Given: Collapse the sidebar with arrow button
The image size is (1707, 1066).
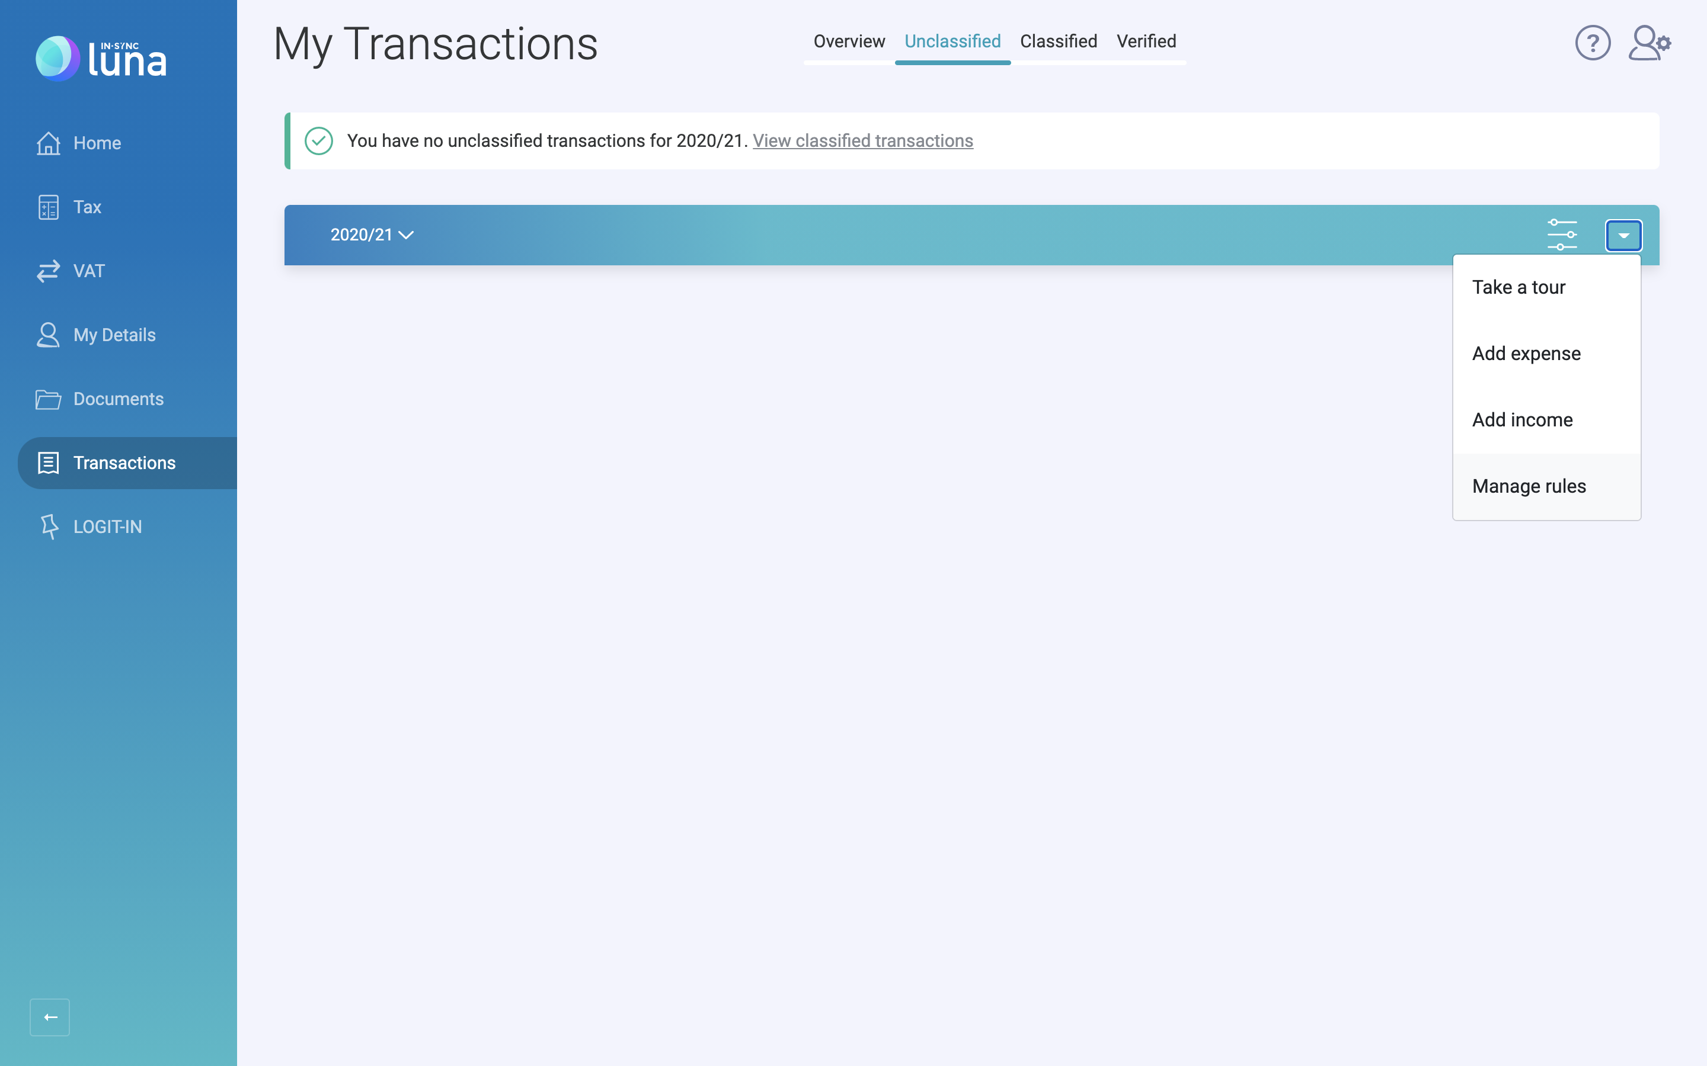Looking at the screenshot, I should click(50, 1017).
